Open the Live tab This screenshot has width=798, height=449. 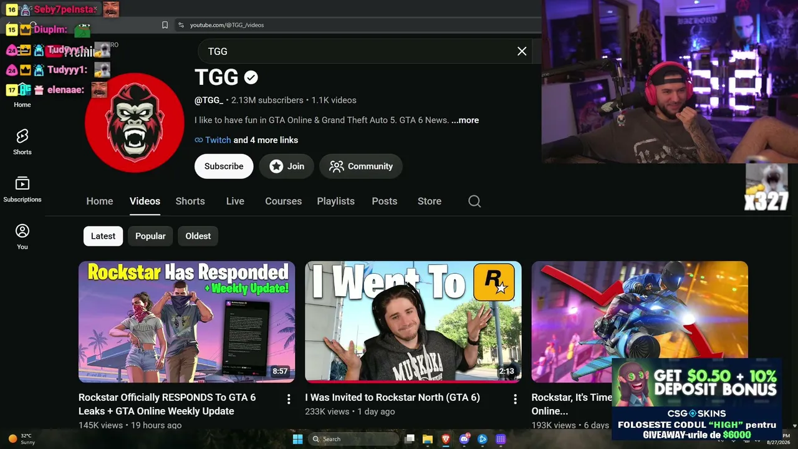[235, 201]
